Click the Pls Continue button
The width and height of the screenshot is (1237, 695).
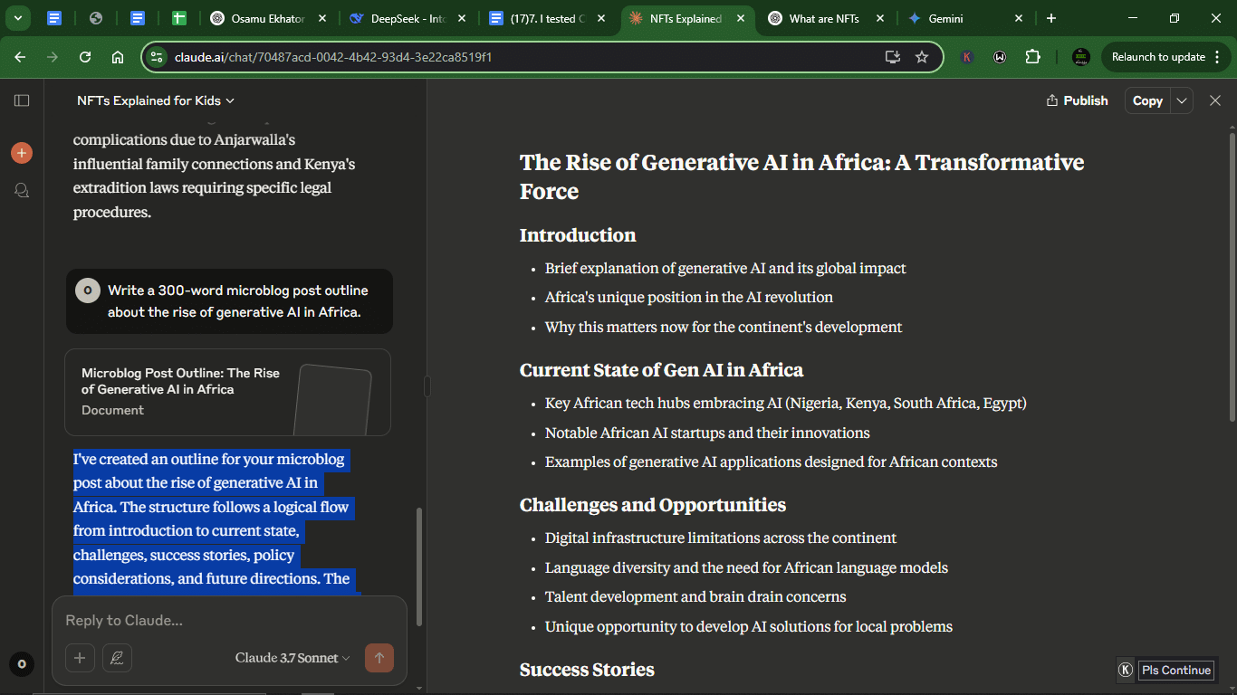(1176, 670)
